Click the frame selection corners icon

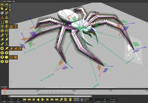(2, 22)
